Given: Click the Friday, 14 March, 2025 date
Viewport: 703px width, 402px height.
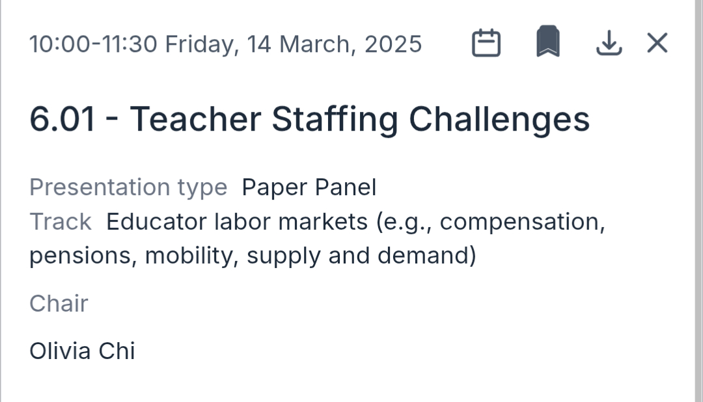Looking at the screenshot, I should pos(293,44).
